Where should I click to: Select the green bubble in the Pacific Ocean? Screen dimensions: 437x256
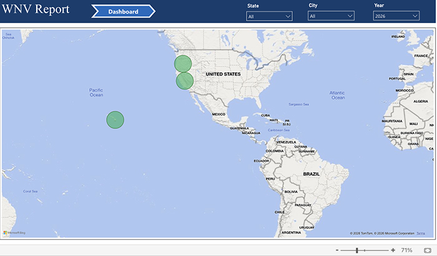pos(115,120)
